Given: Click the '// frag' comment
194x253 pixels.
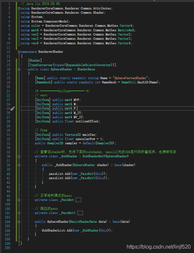Looking at the screenshot, I should [41, 130].
